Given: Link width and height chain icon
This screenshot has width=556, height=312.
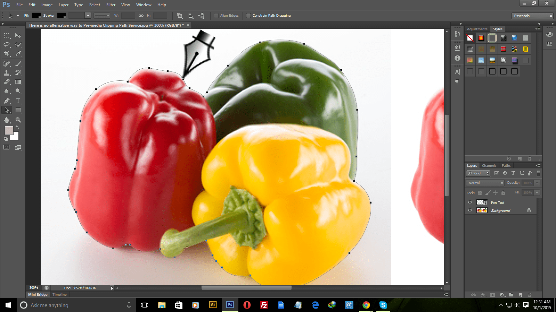Looking at the screenshot, I should (141, 16).
